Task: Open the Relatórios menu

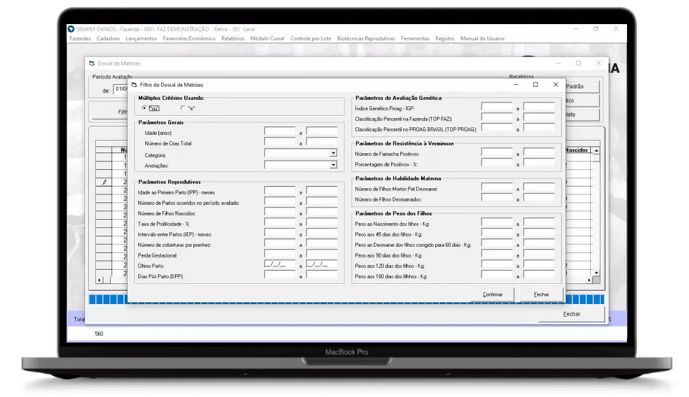Action: click(233, 38)
